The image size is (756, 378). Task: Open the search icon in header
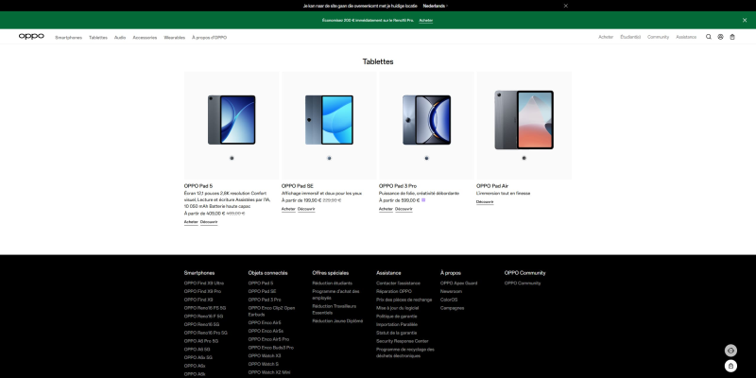click(708, 37)
